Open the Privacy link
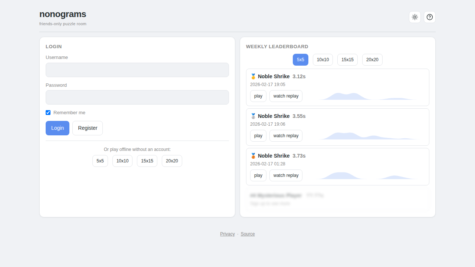 (227, 234)
